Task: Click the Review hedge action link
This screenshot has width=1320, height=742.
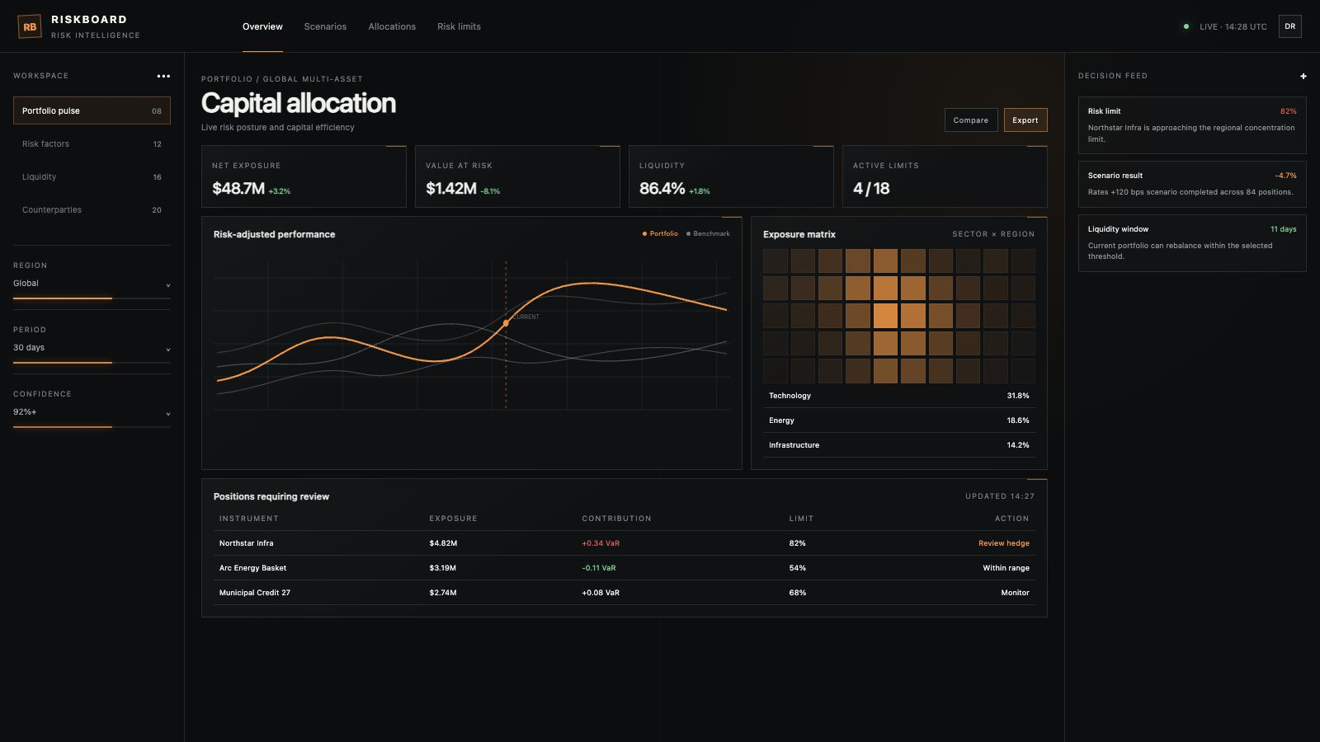Action: [1003, 543]
